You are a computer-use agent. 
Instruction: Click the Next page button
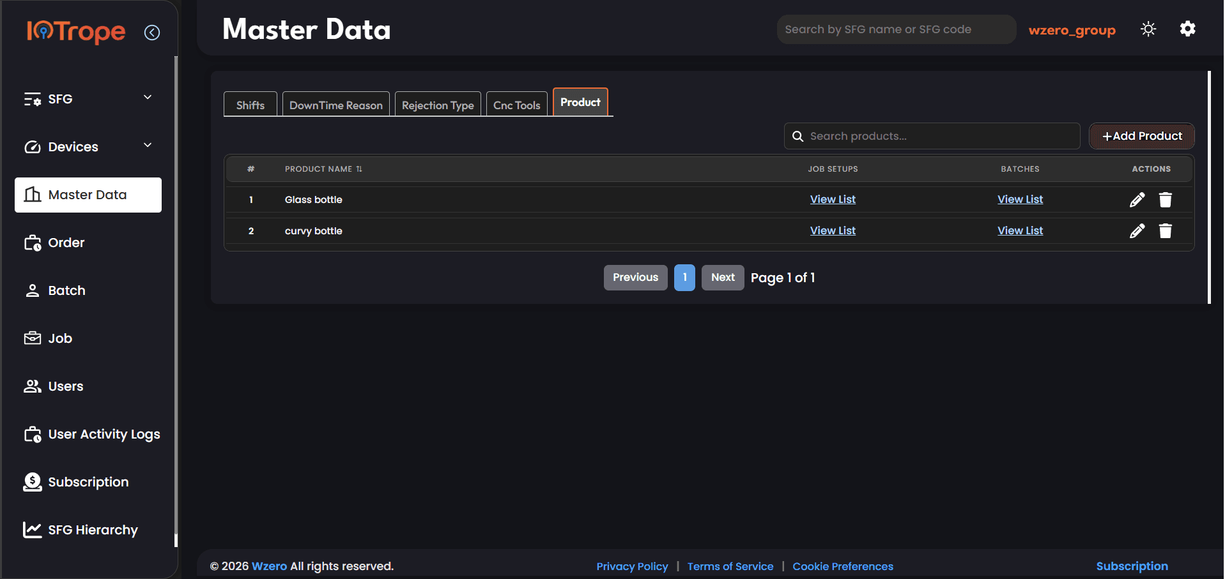pyautogui.click(x=723, y=278)
